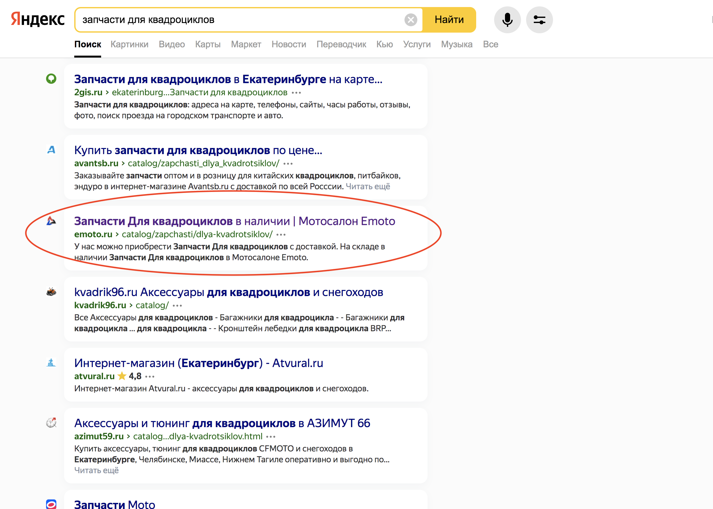Click the 2gis green favicon
The image size is (713, 509).
coord(51,79)
